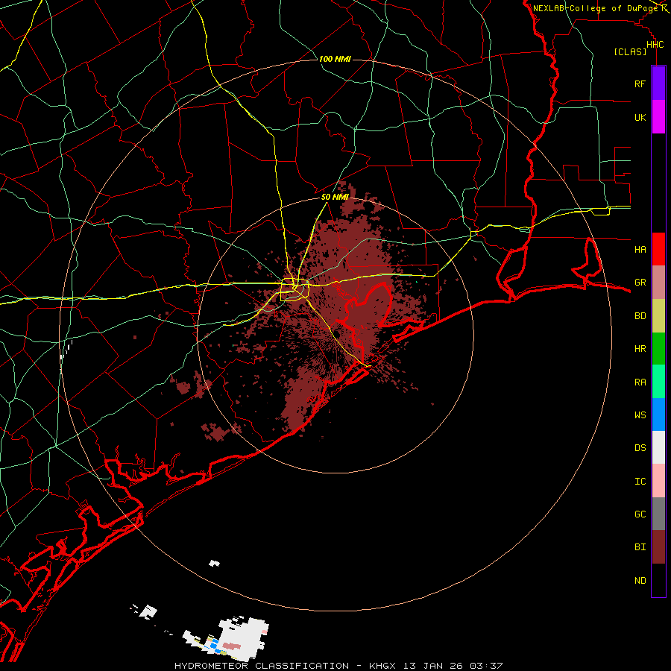671x671 pixels.
Task: Click the 100 NMI range ring label
Action: pos(335,59)
